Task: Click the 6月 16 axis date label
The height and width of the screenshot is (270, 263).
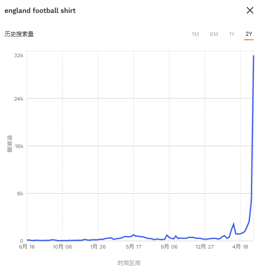Action: [27, 247]
